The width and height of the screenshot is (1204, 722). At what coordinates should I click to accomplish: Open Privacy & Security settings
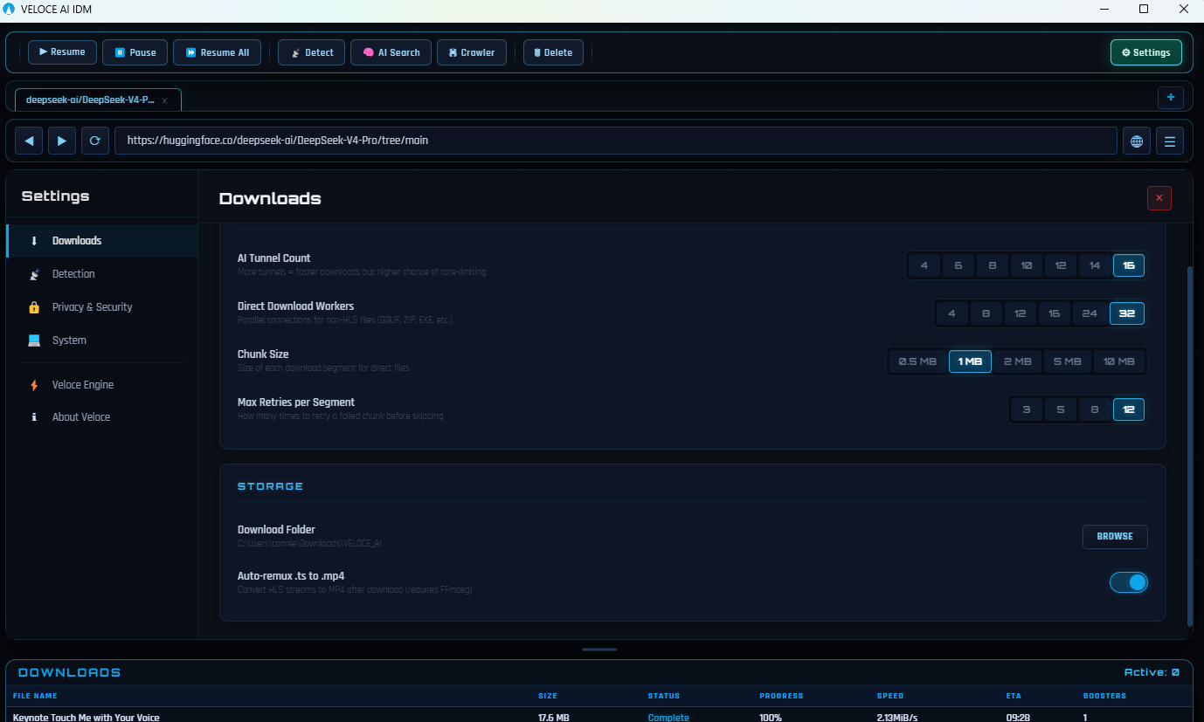102,307
